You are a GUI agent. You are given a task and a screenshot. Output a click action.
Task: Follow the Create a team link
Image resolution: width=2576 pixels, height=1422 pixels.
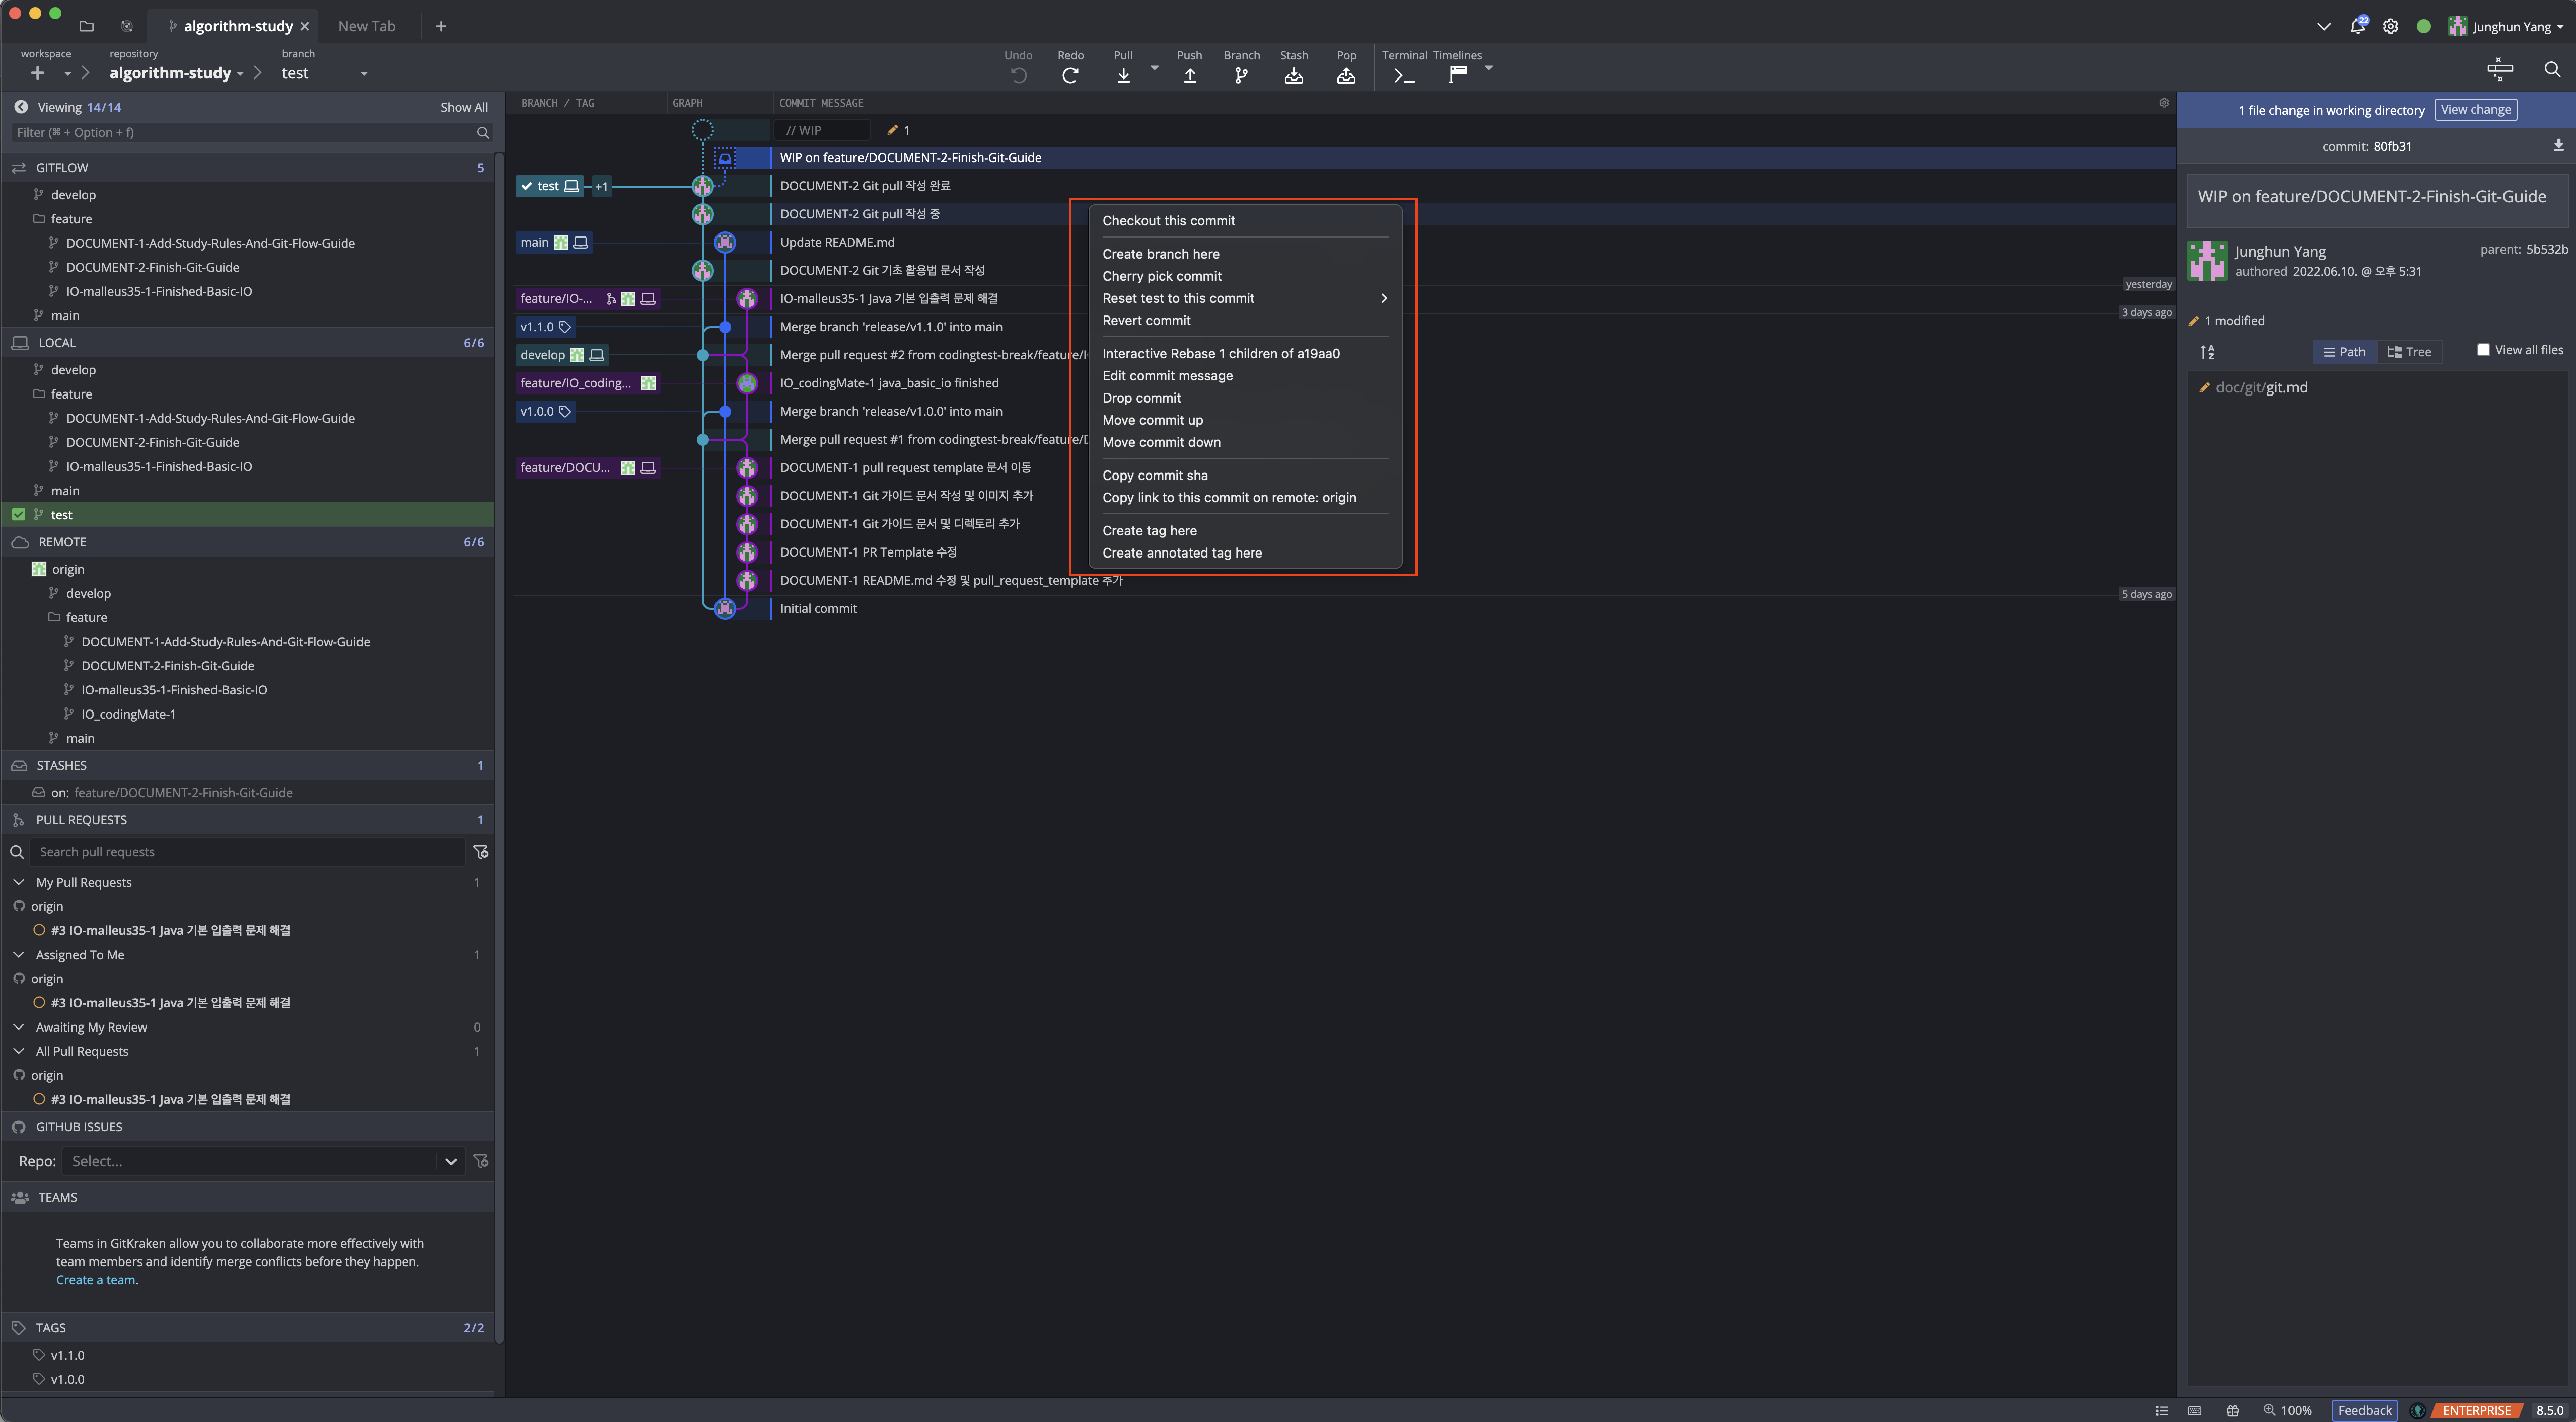(x=95, y=1279)
